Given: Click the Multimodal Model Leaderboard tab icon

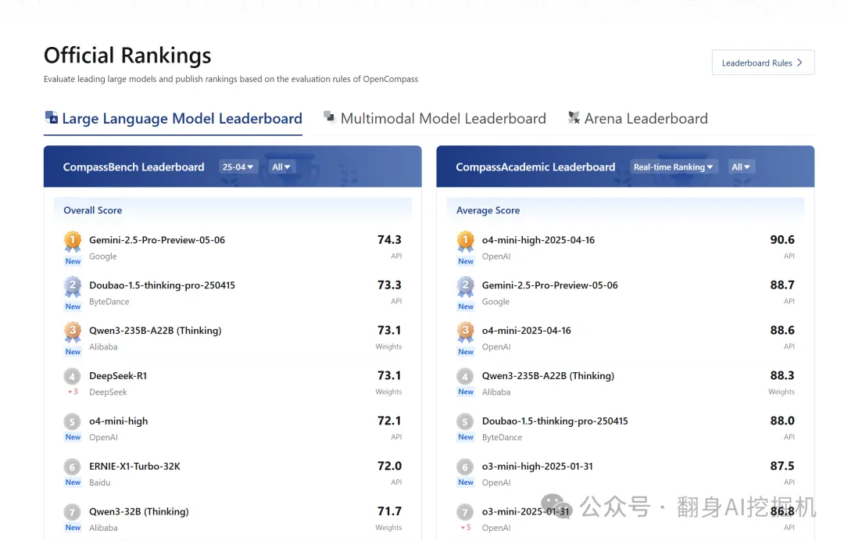Looking at the screenshot, I should point(330,117).
